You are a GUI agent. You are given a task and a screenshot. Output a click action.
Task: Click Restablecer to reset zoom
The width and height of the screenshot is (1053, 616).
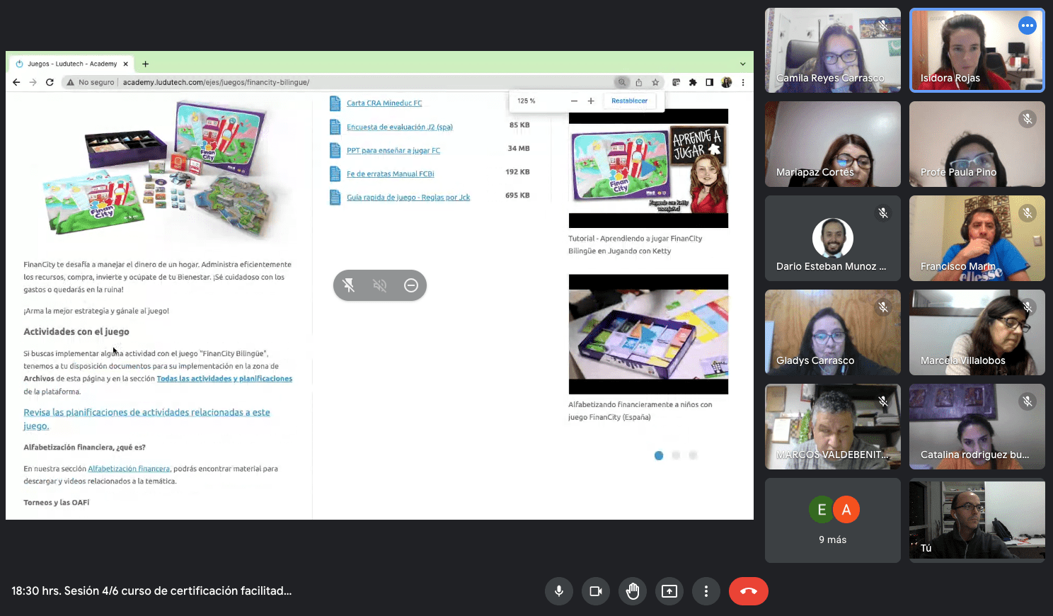[x=629, y=101]
